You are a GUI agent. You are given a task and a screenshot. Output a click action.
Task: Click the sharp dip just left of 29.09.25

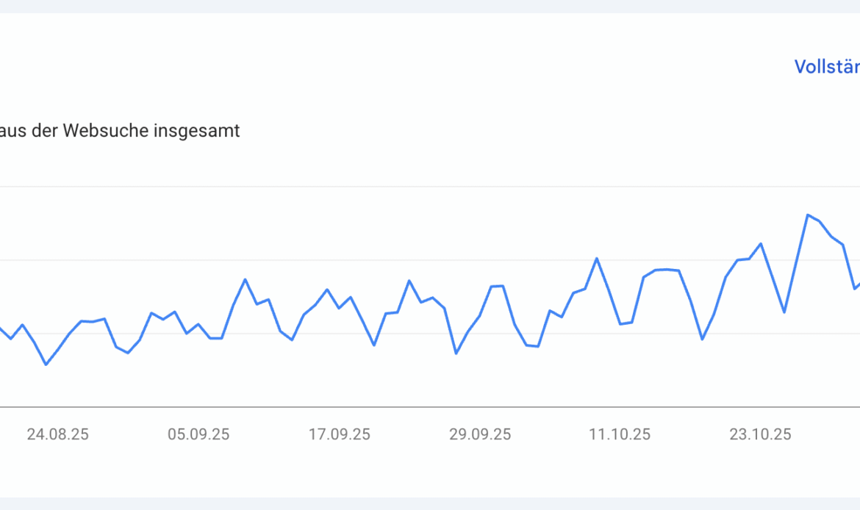click(x=456, y=353)
